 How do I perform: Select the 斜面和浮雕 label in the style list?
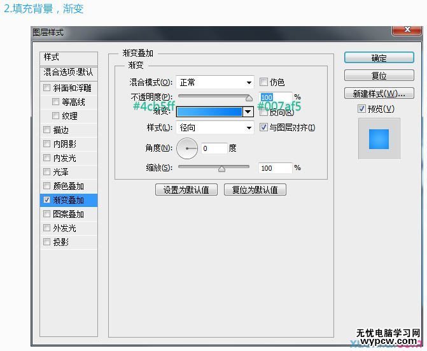pyautogui.click(x=72, y=88)
